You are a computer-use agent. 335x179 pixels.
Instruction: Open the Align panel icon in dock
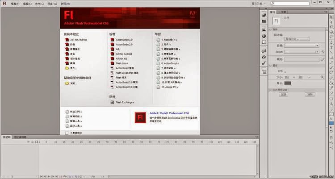(x=264, y=30)
